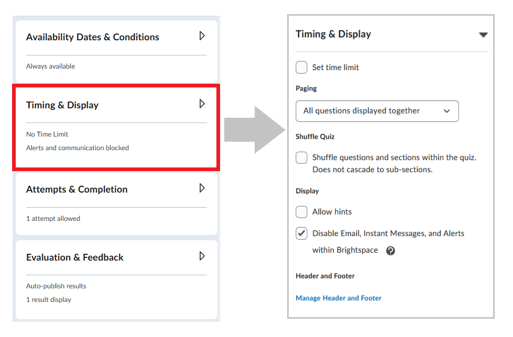Expand Attempts & Completion arrow
This screenshot has width=513, height=337.
coord(202,188)
